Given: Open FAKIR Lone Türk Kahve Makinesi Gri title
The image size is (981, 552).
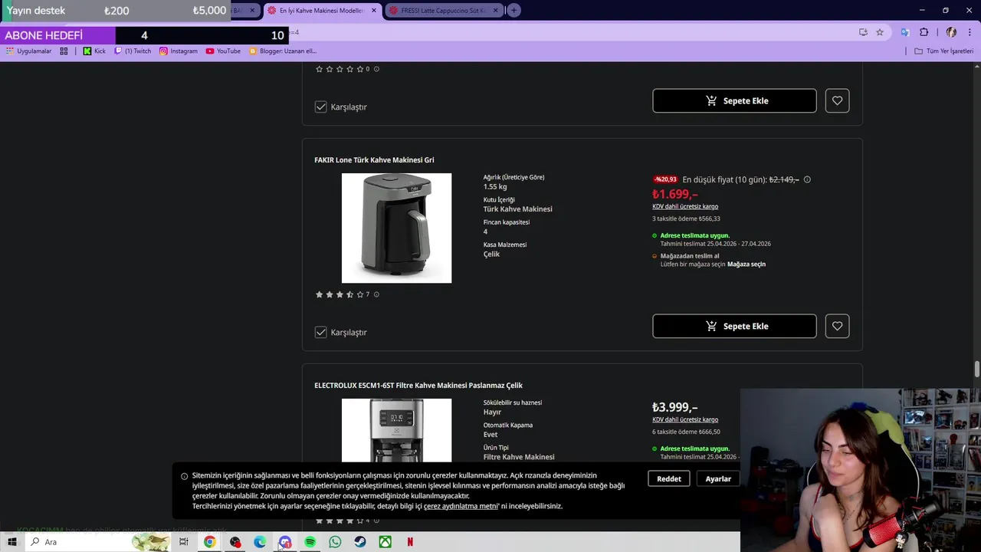Looking at the screenshot, I should (374, 159).
